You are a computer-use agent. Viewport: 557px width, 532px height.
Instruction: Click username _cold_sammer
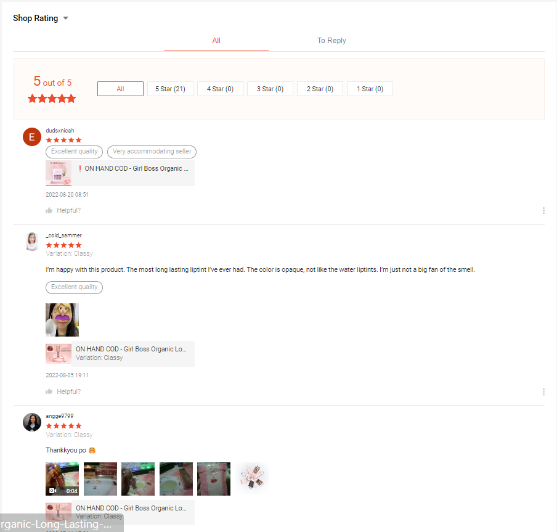point(63,235)
